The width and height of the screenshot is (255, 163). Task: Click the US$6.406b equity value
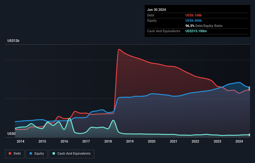[x=194, y=20]
